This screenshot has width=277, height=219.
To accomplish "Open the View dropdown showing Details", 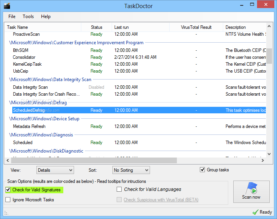I will click(55, 170).
